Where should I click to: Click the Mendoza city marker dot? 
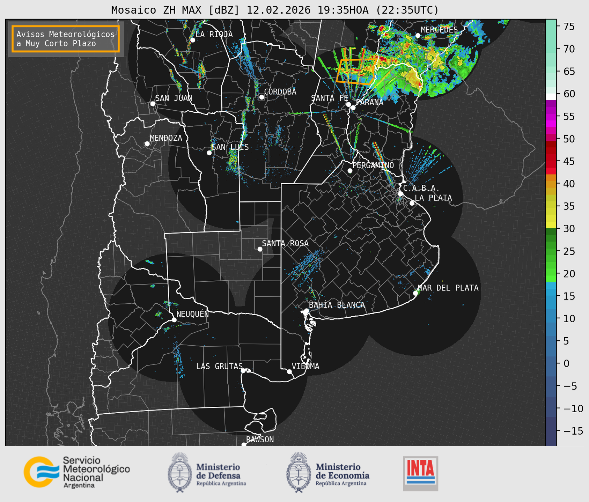coord(147,144)
